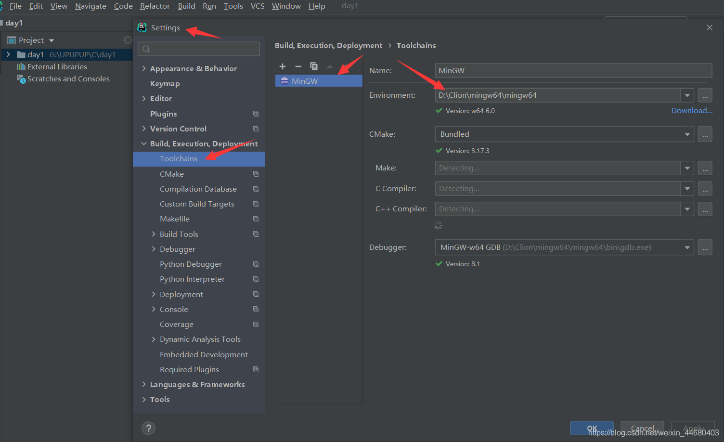The width and height of the screenshot is (724, 442).
Task: Open the C++ Compiler dropdown arrow
Action: pyautogui.click(x=687, y=209)
